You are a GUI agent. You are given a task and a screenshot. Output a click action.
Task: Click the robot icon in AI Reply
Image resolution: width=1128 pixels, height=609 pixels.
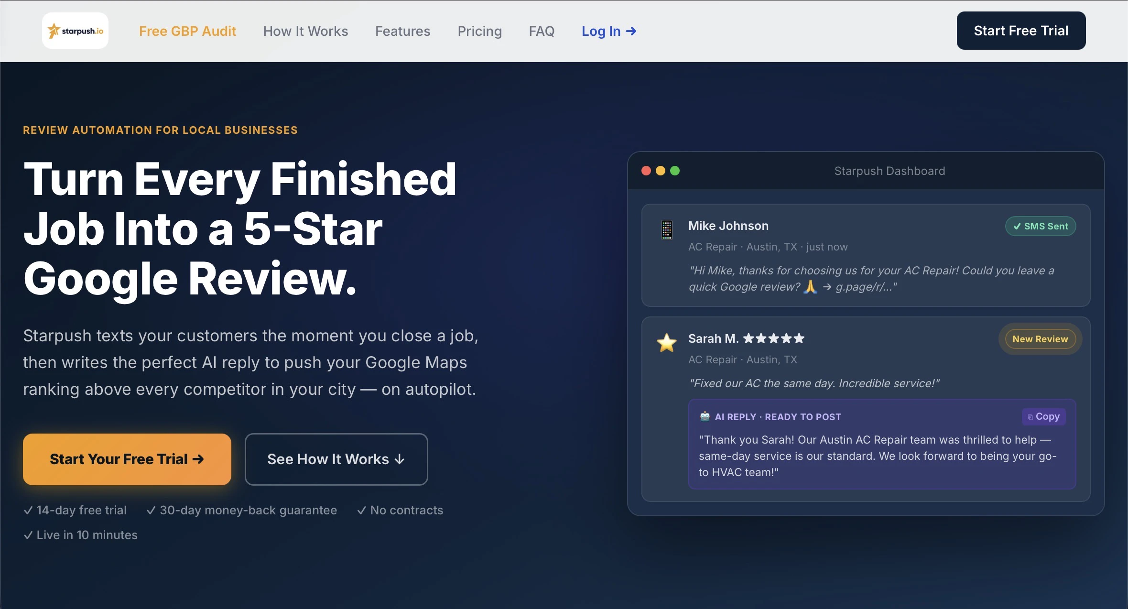pyautogui.click(x=705, y=416)
